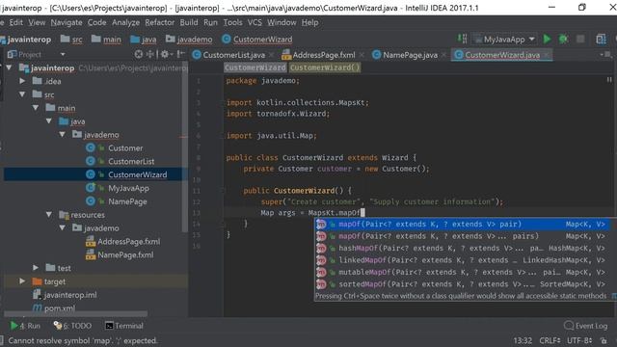617x347 pixels.
Task: Open the 4: Run tool window
Action: 25,326
